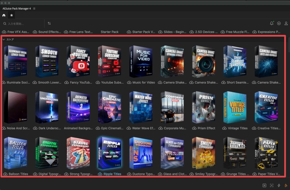The height and width of the screenshot is (190, 290).
Task: Open the Favorites star tab
Action: point(11,15)
